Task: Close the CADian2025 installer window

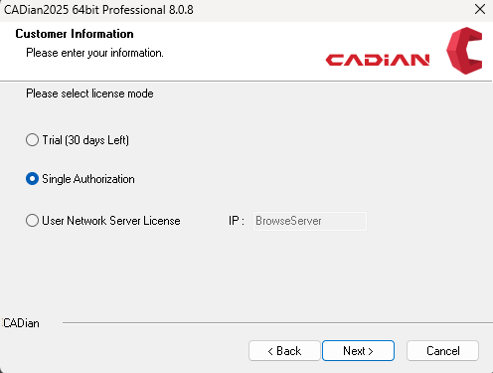Action: pyautogui.click(x=480, y=9)
